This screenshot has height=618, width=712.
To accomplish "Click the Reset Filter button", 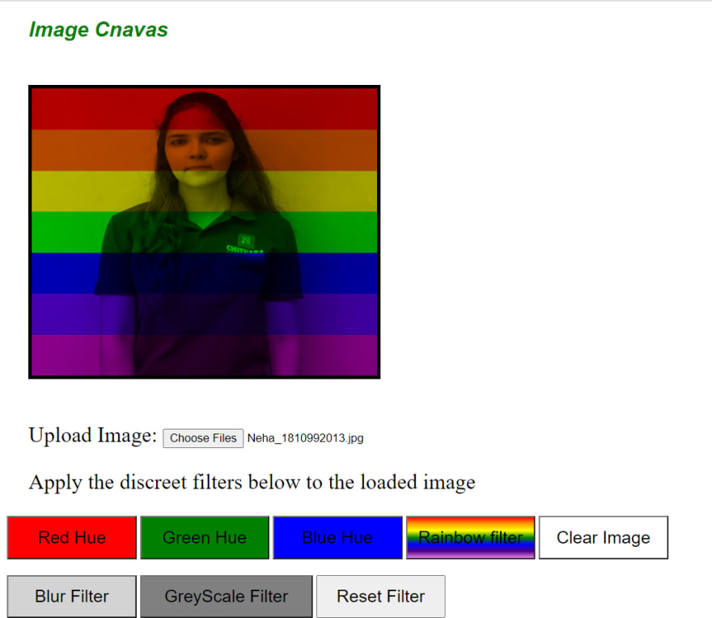I will coord(380,597).
